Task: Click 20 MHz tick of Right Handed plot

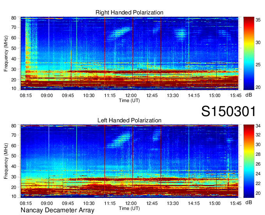Action: (14, 80)
